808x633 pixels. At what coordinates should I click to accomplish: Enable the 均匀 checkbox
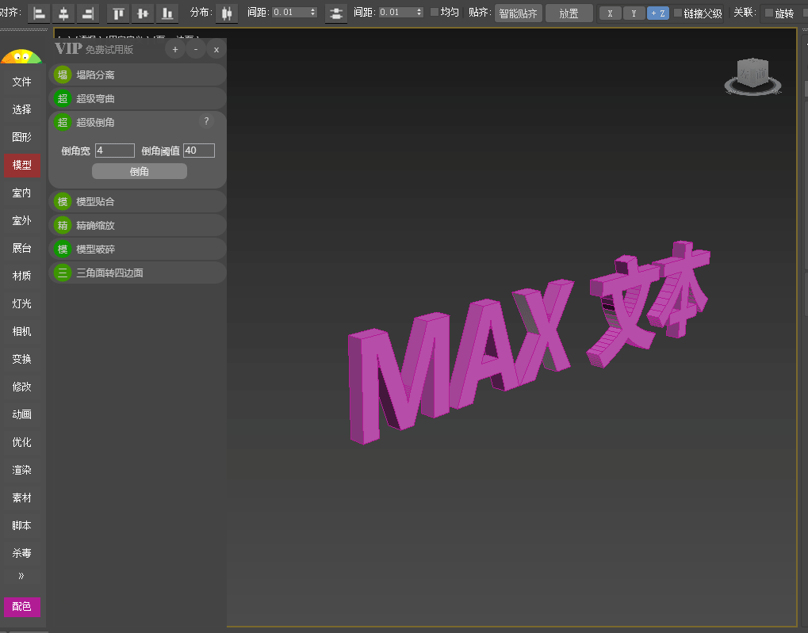point(435,13)
